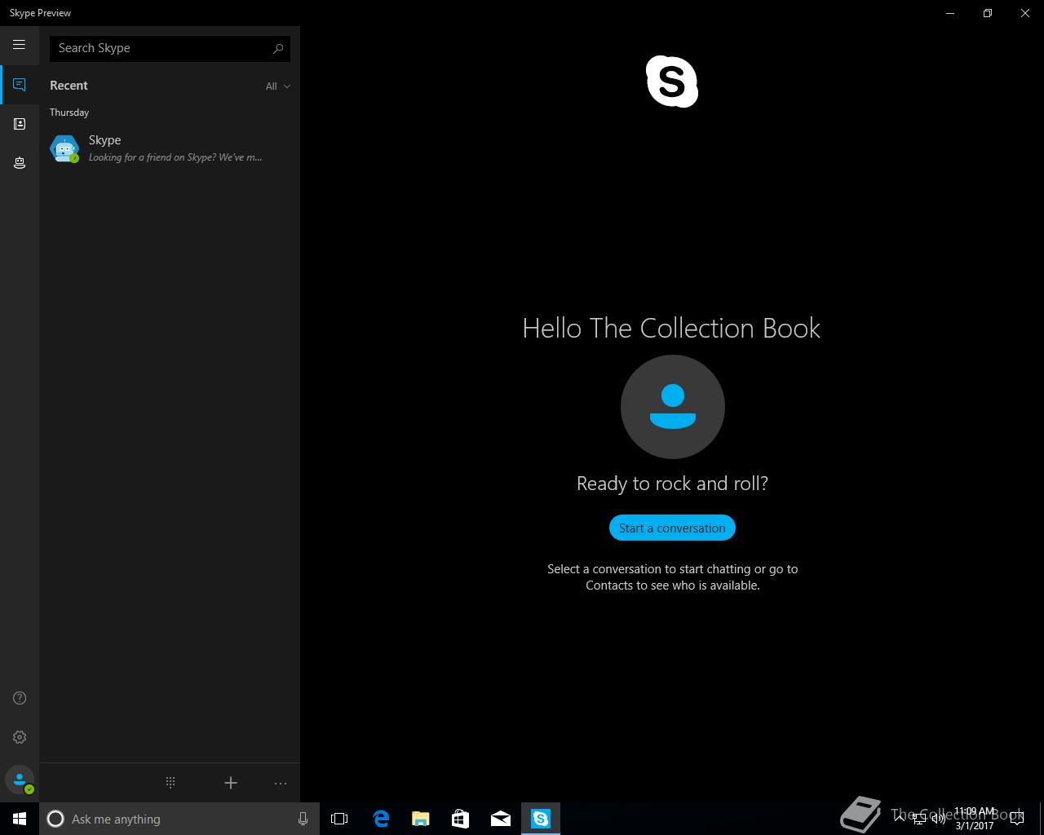
Task: Open File Explorer from the taskbar
Action: tap(421, 819)
